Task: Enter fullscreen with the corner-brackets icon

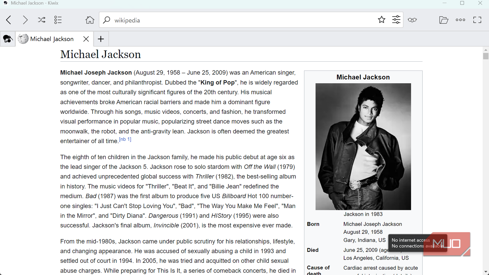Action: pyautogui.click(x=477, y=20)
